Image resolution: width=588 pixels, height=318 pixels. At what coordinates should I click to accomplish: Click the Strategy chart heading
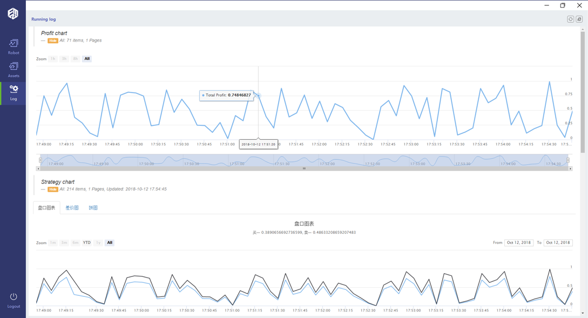click(x=58, y=182)
